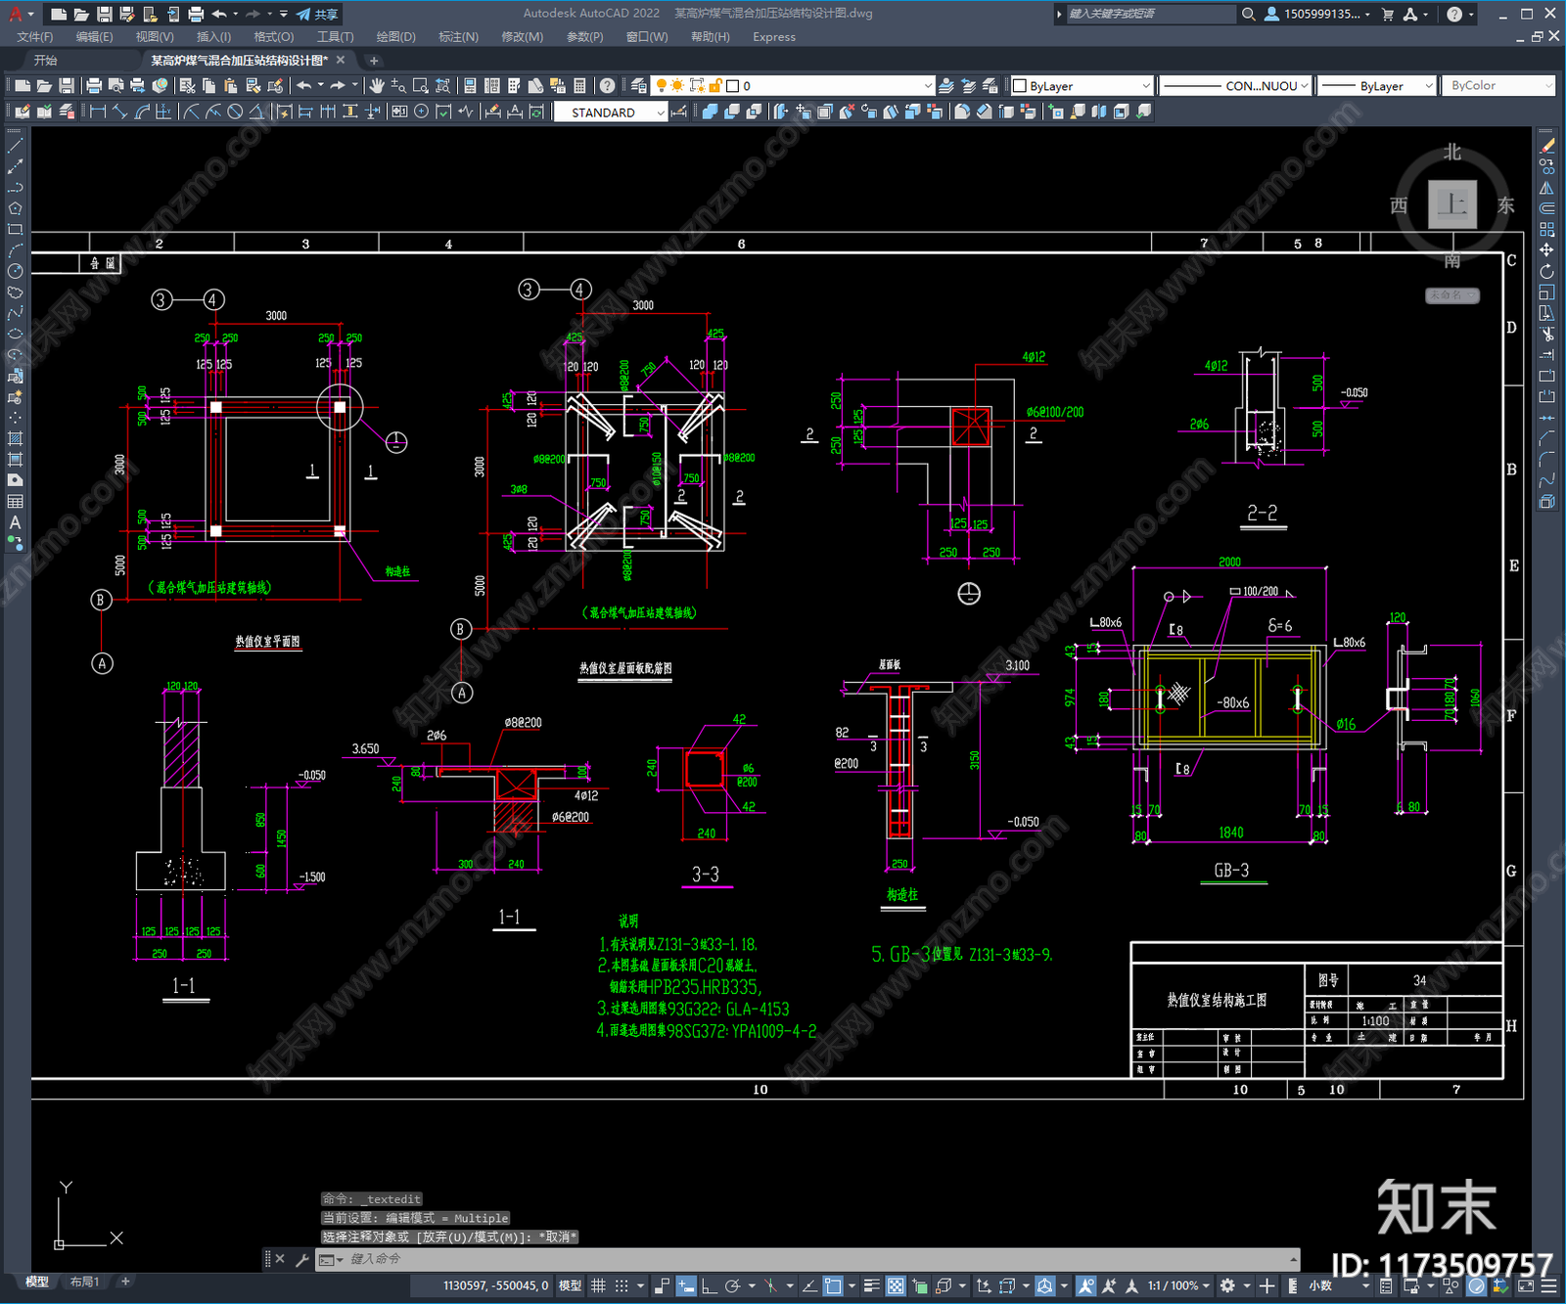Click the 模型 status bar button
The width and height of the screenshot is (1566, 1304).
tap(570, 1285)
